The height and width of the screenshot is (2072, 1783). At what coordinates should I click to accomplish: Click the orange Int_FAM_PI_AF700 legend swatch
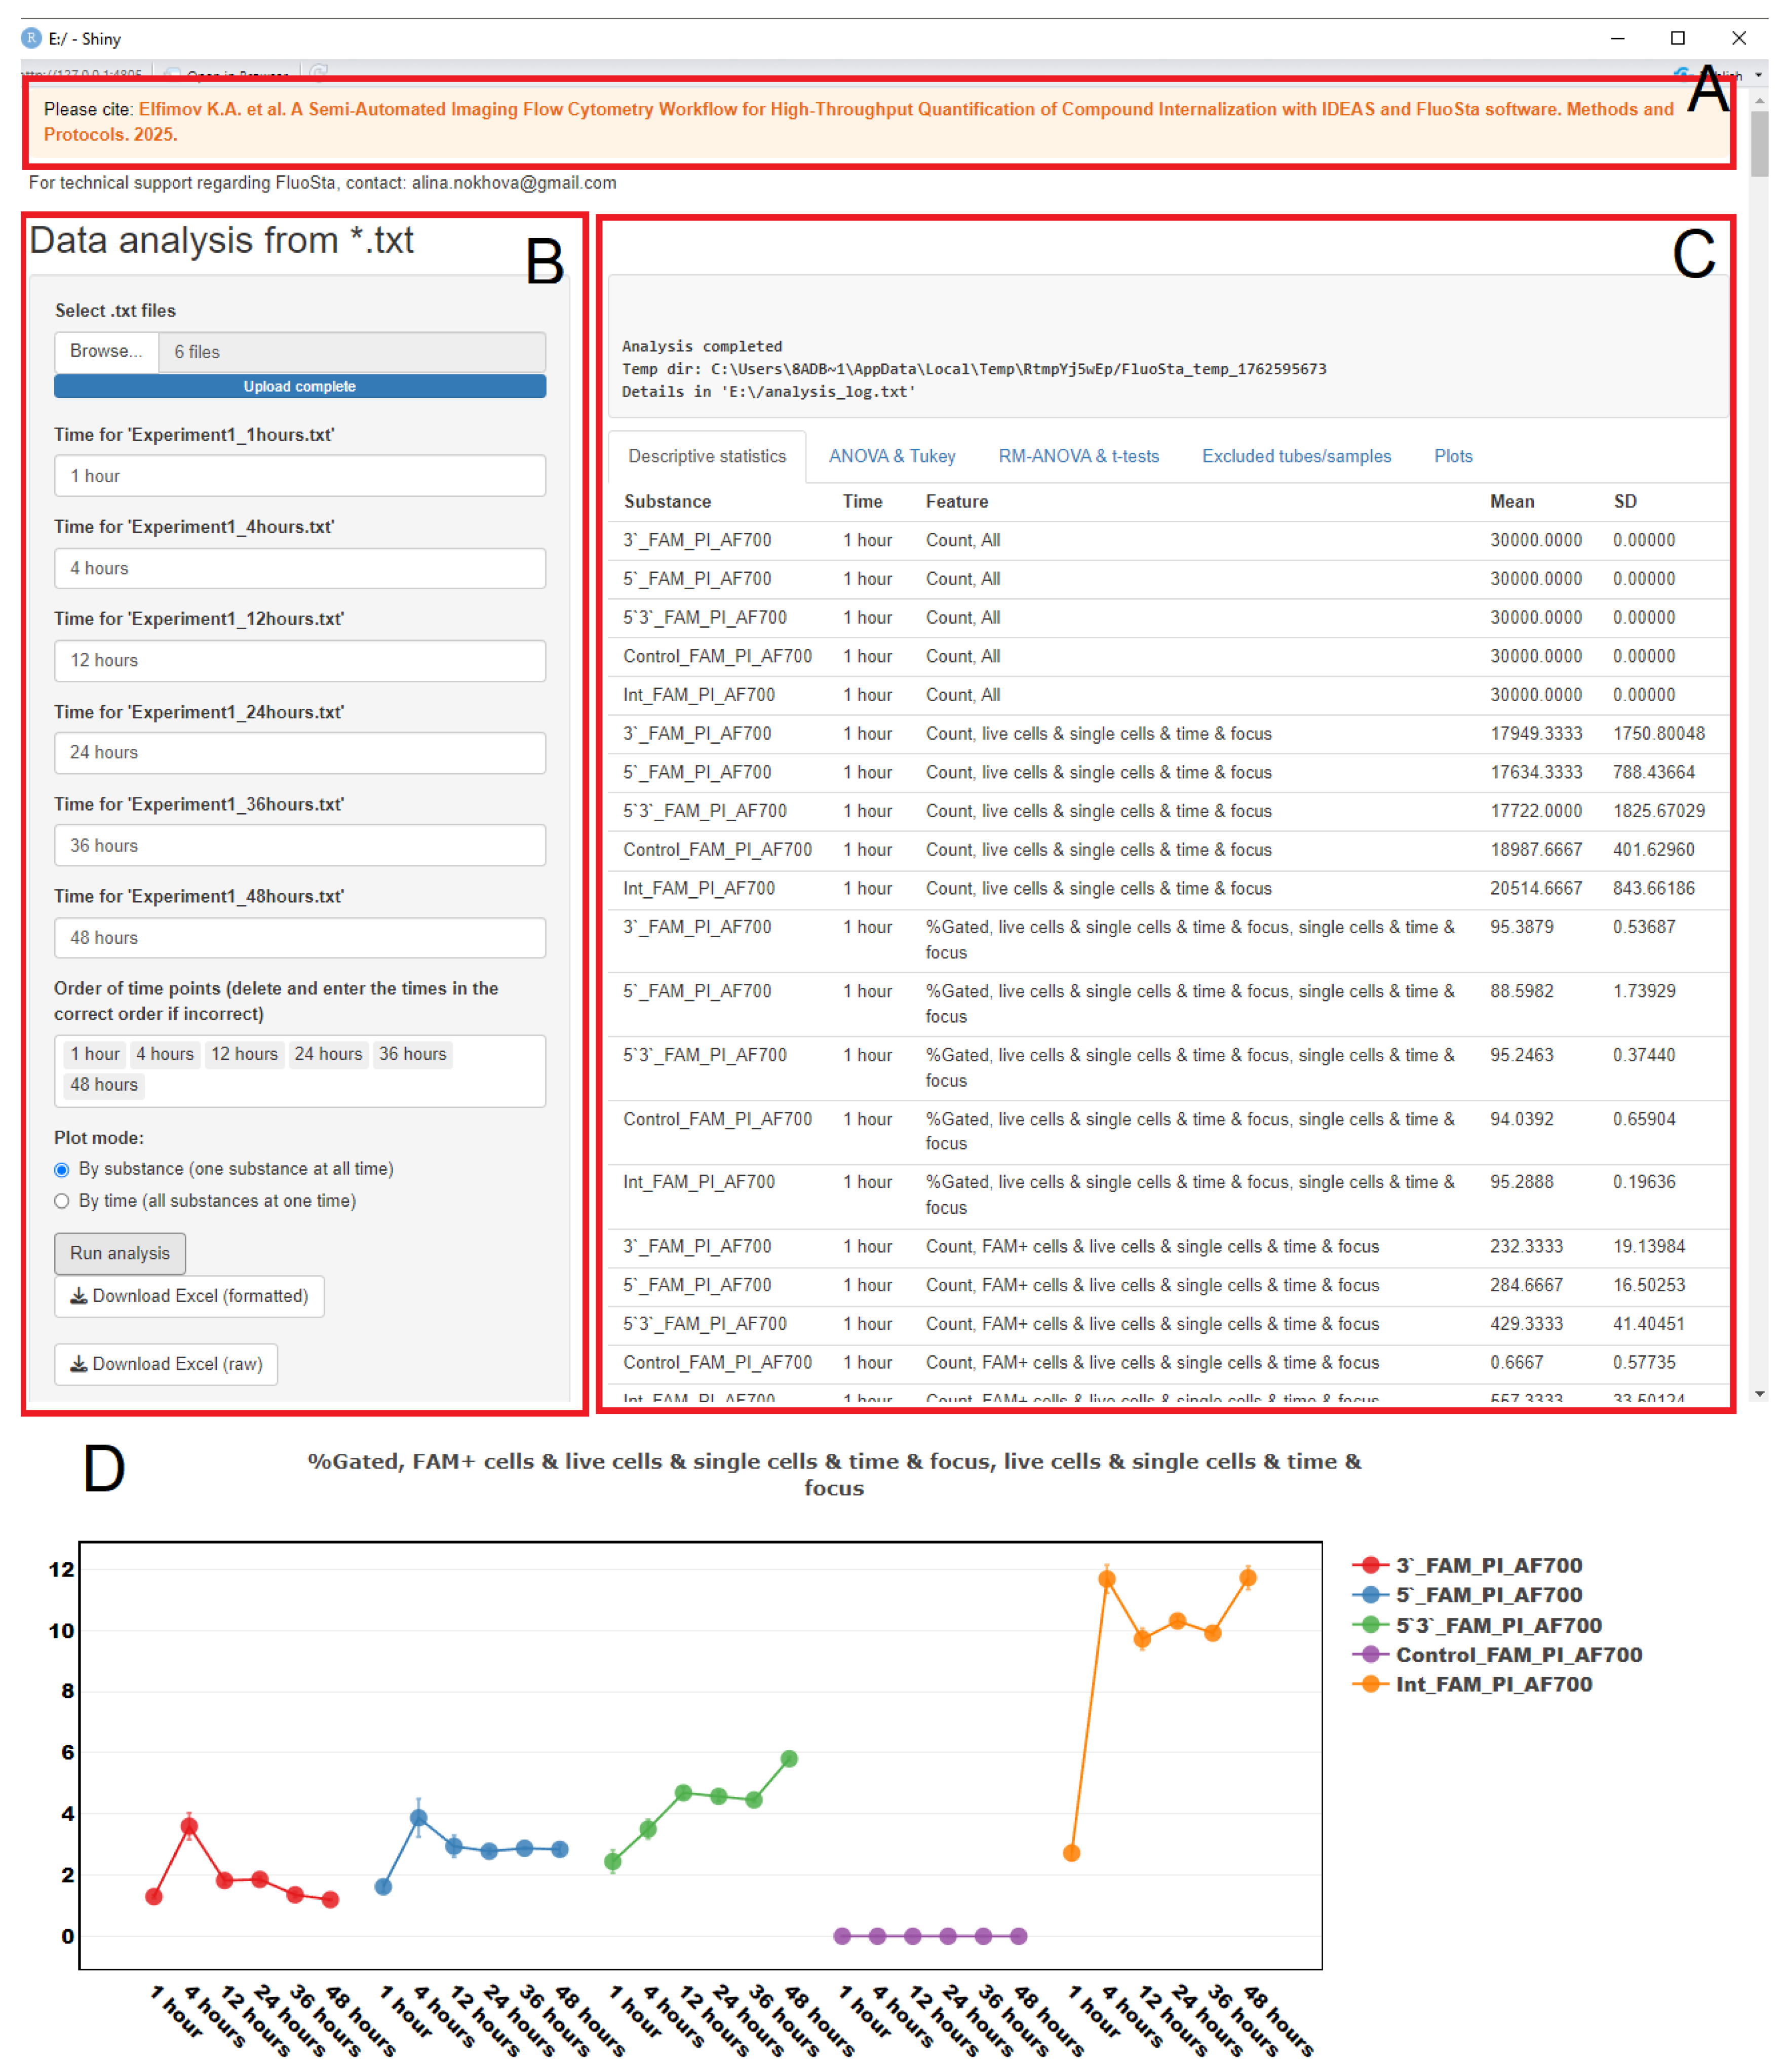click(x=1370, y=1685)
